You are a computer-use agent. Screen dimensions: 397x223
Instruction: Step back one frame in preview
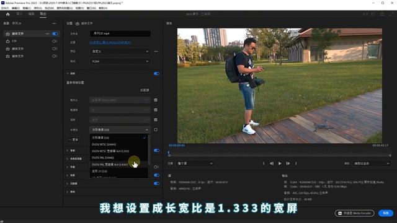point(272,164)
